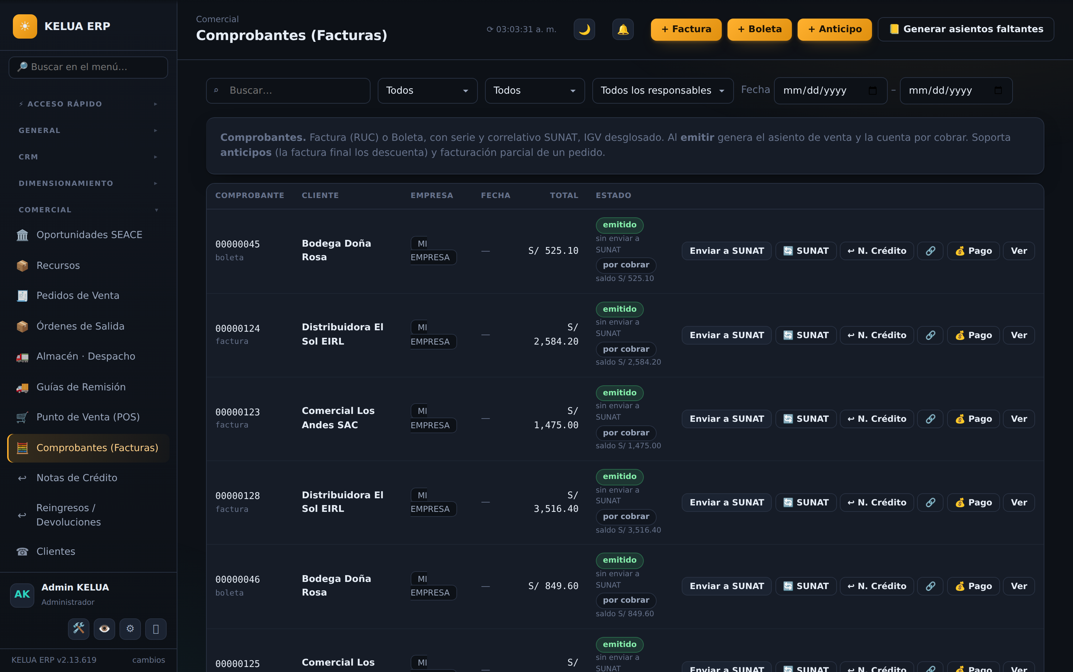Copy link icon for comprobante 00000123
1073x672 pixels.
point(930,419)
